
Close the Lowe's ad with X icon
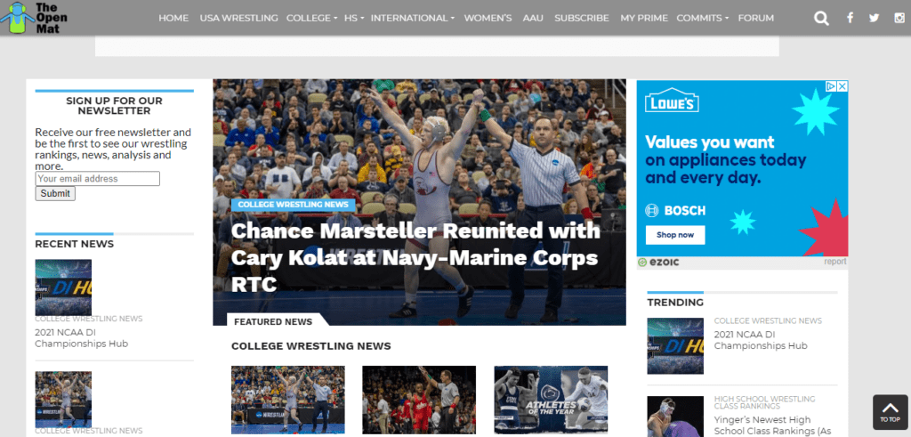(x=842, y=86)
